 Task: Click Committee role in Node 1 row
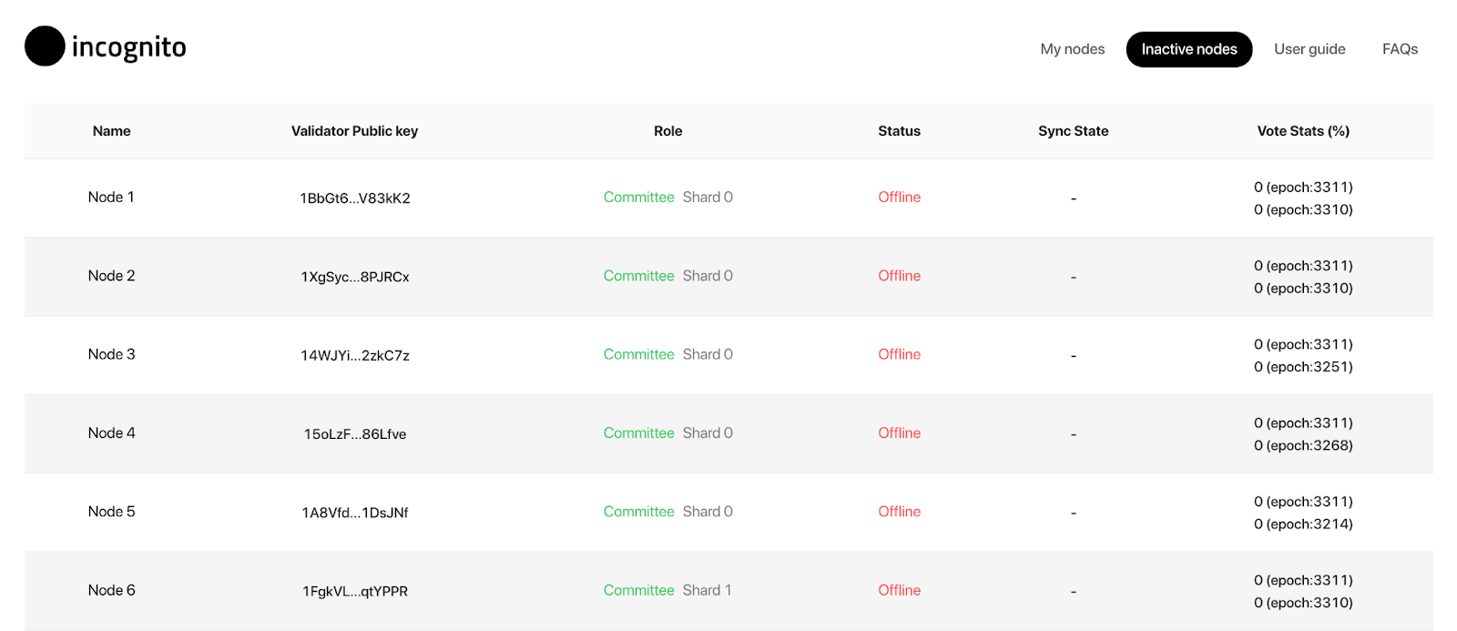638,197
